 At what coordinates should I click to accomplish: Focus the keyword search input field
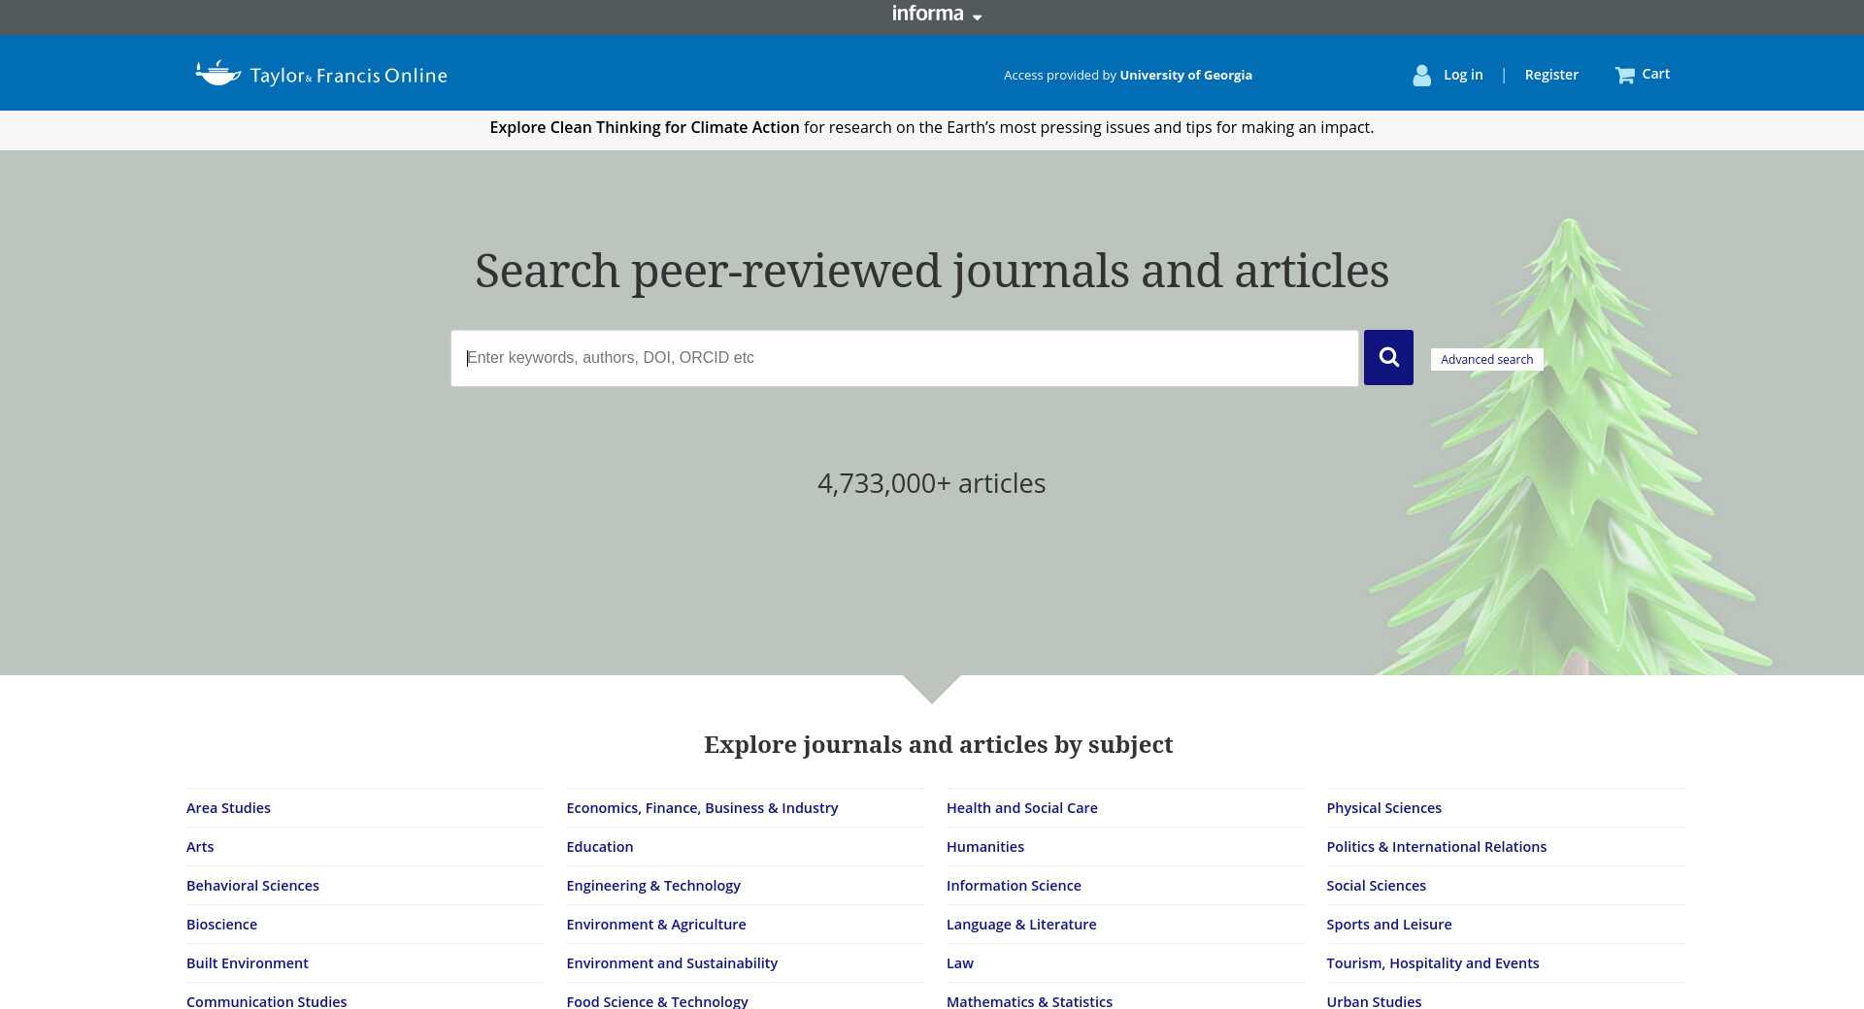[903, 358]
